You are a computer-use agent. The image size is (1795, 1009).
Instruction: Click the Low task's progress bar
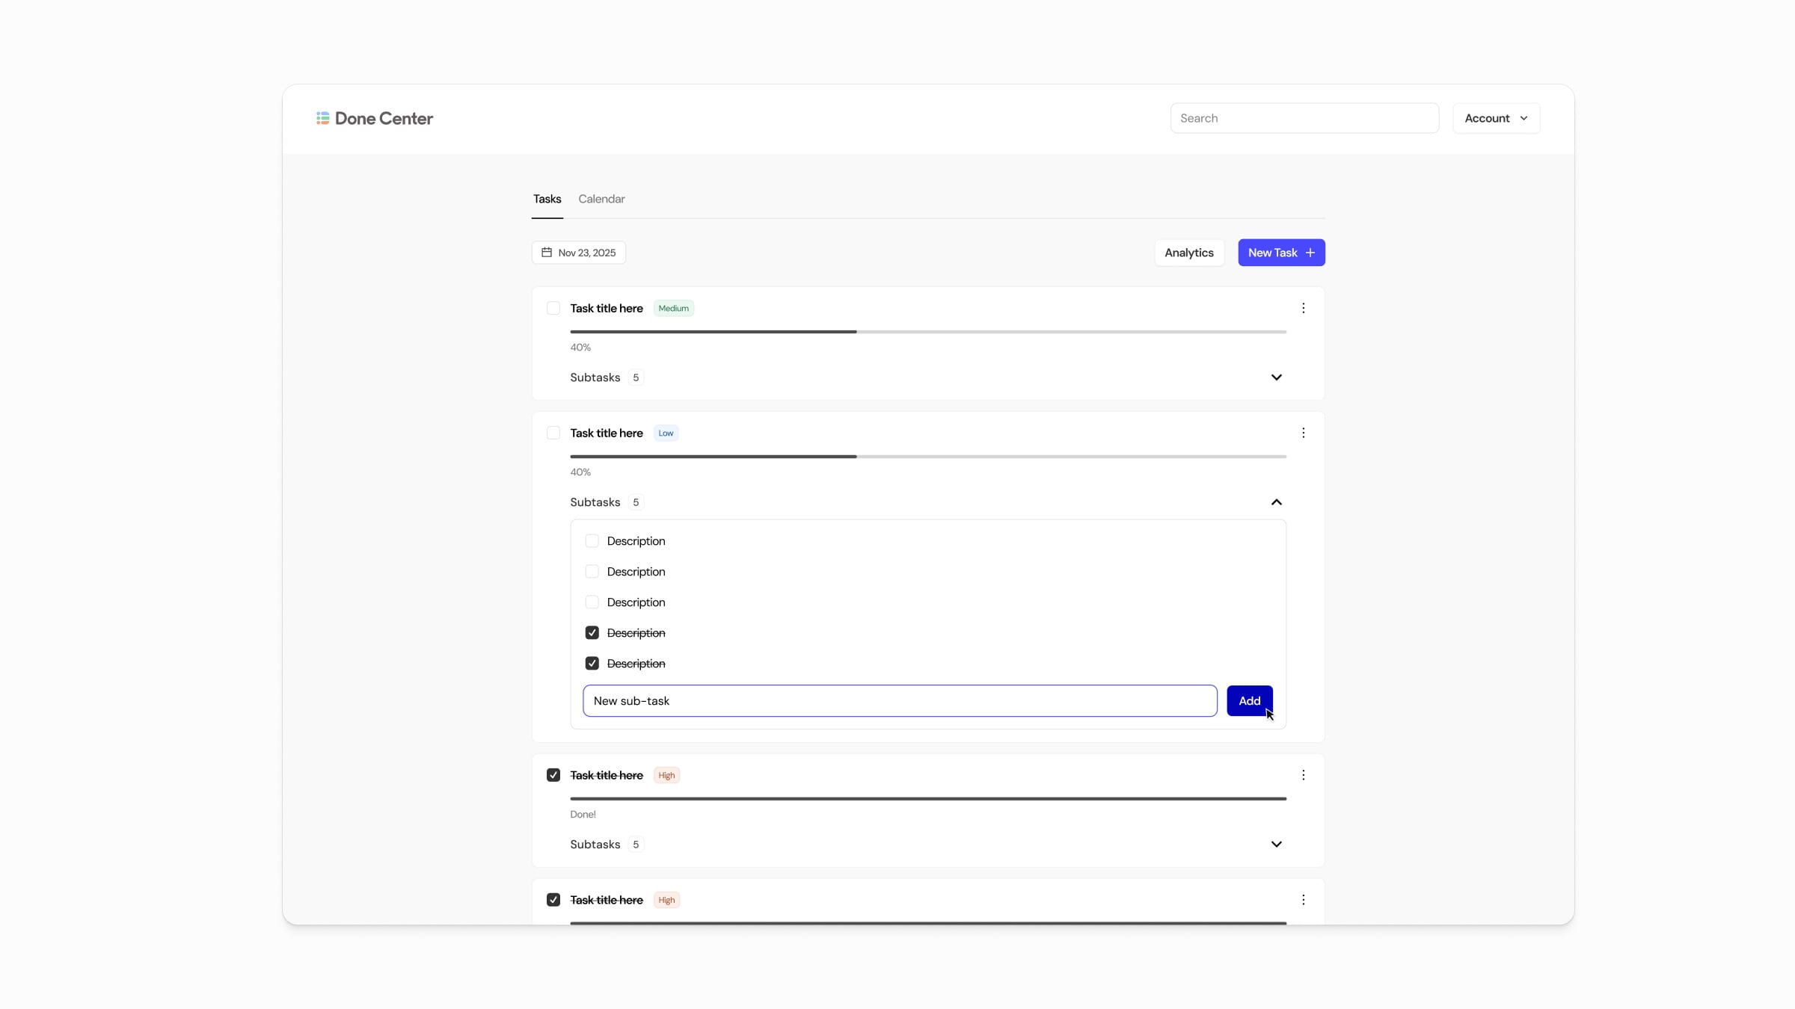[x=928, y=457]
